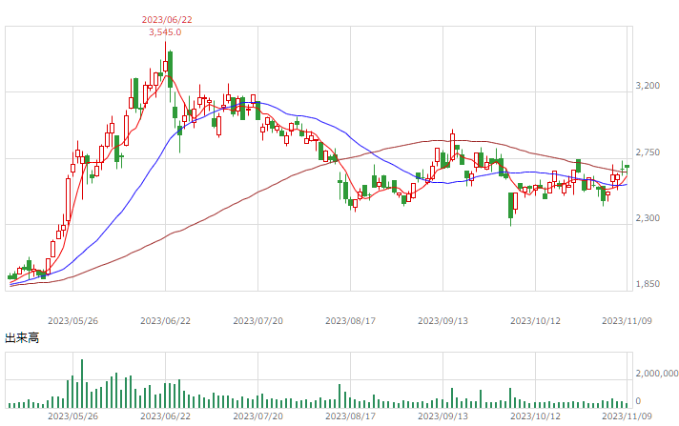This screenshot has width=679, height=426.
Task: Click the 出来高 volume heading
Action: [x=22, y=337]
